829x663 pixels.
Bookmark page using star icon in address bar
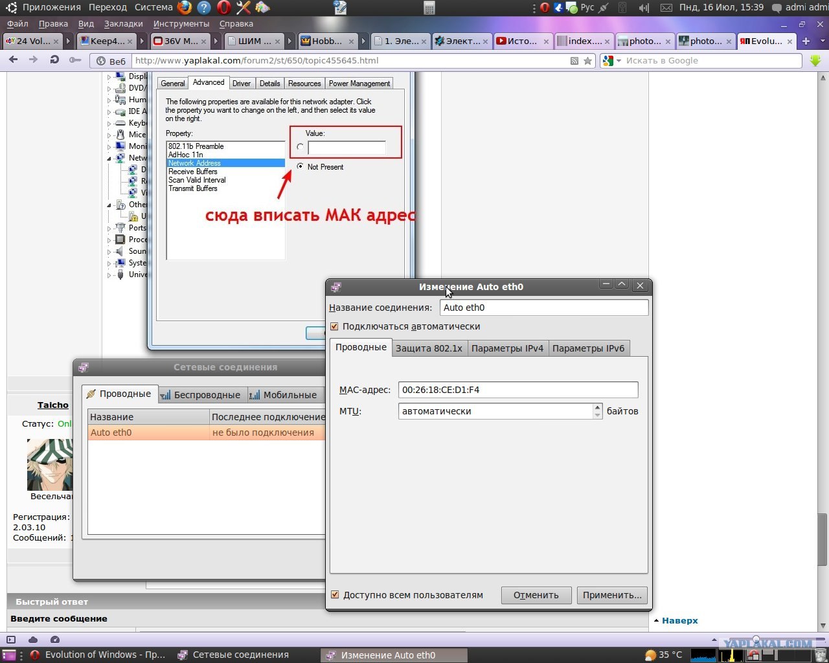pyautogui.click(x=587, y=61)
